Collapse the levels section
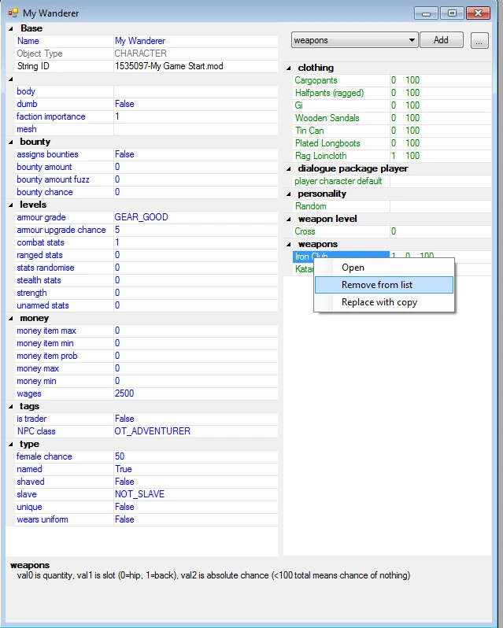Screen dimensions: 503x628 click(11, 205)
